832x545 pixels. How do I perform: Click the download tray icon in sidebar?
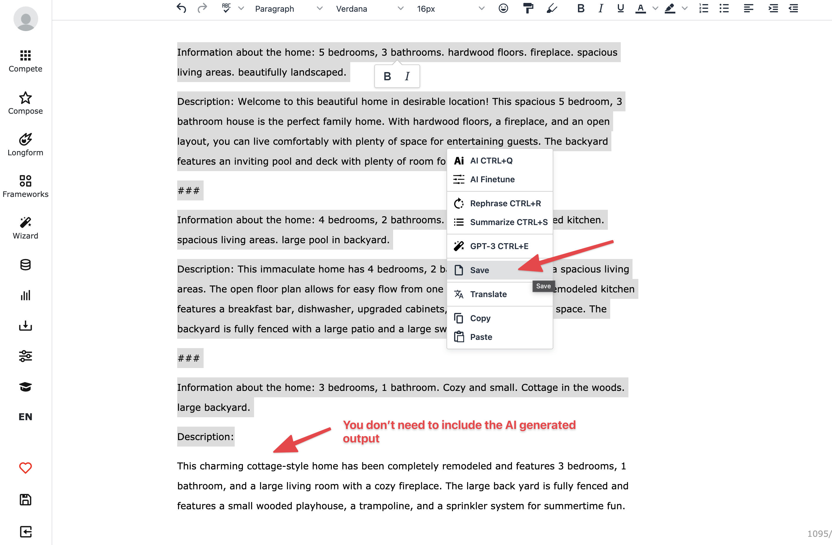(x=26, y=326)
